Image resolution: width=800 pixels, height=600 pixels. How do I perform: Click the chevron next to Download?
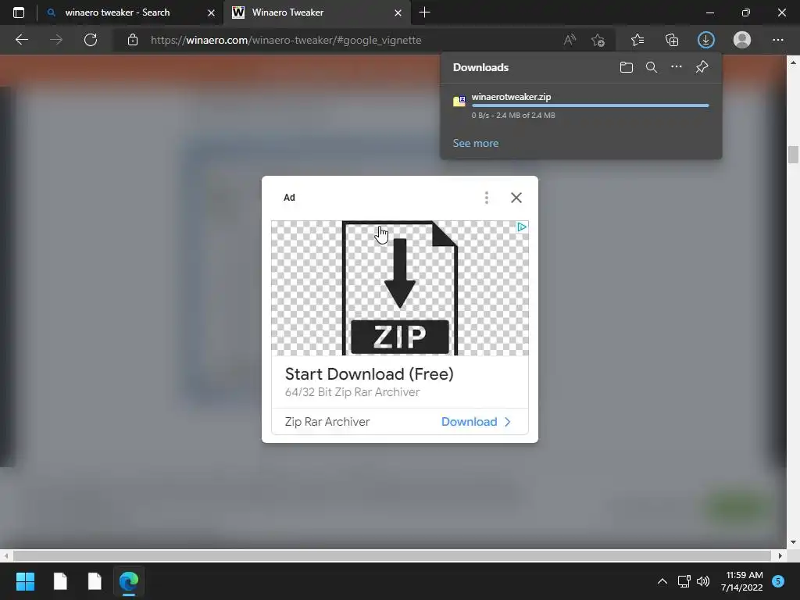508,422
